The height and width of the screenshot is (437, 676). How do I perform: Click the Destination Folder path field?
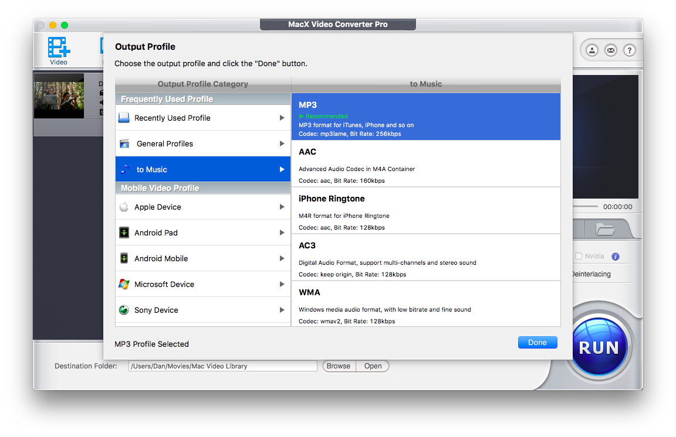point(223,366)
